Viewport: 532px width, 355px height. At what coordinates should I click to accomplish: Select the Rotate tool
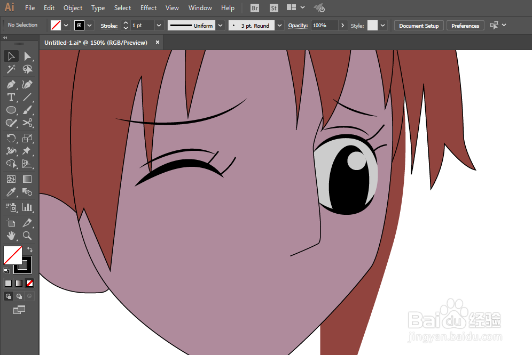[11, 138]
